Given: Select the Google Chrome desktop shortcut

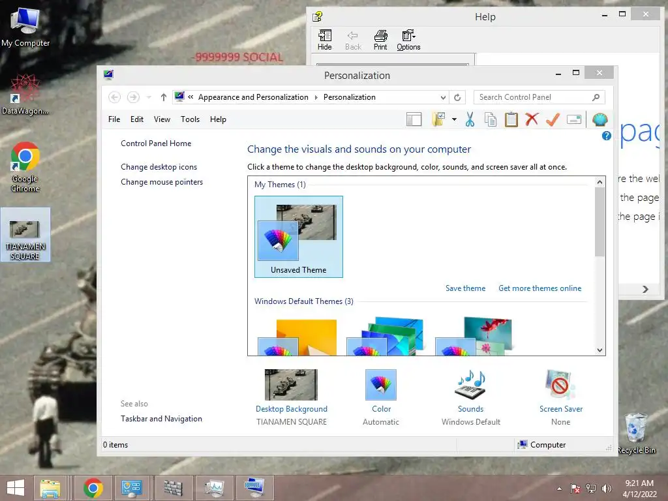Looking at the screenshot, I should [x=25, y=167].
